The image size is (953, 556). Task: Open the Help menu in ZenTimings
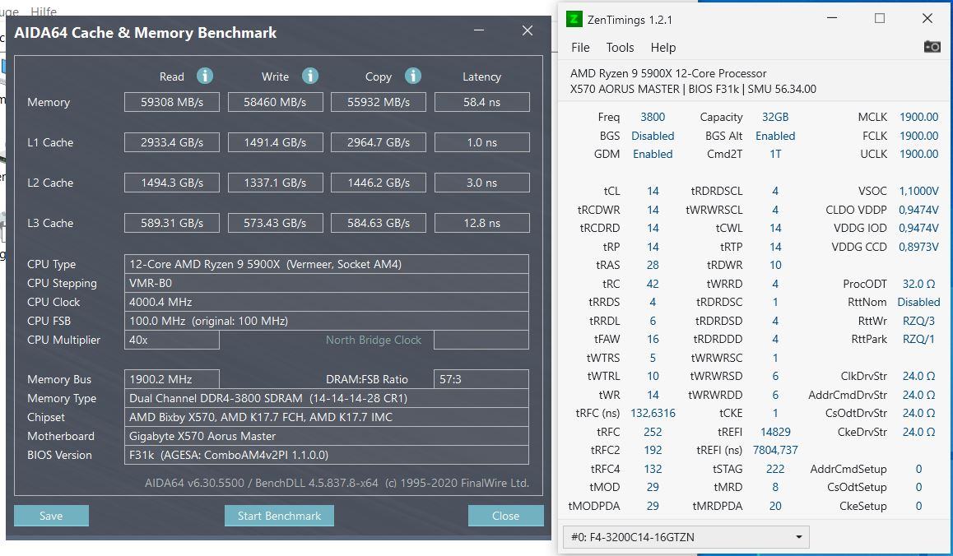click(x=663, y=48)
